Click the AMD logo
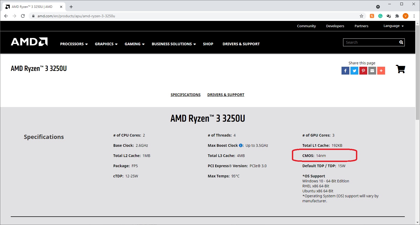 29,42
